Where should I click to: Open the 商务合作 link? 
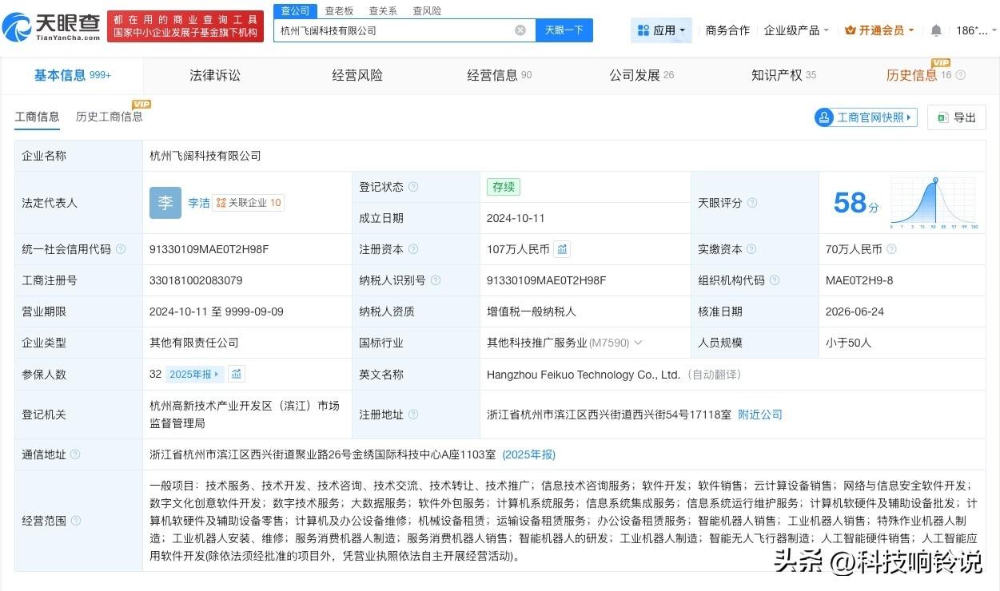pyautogui.click(x=727, y=30)
